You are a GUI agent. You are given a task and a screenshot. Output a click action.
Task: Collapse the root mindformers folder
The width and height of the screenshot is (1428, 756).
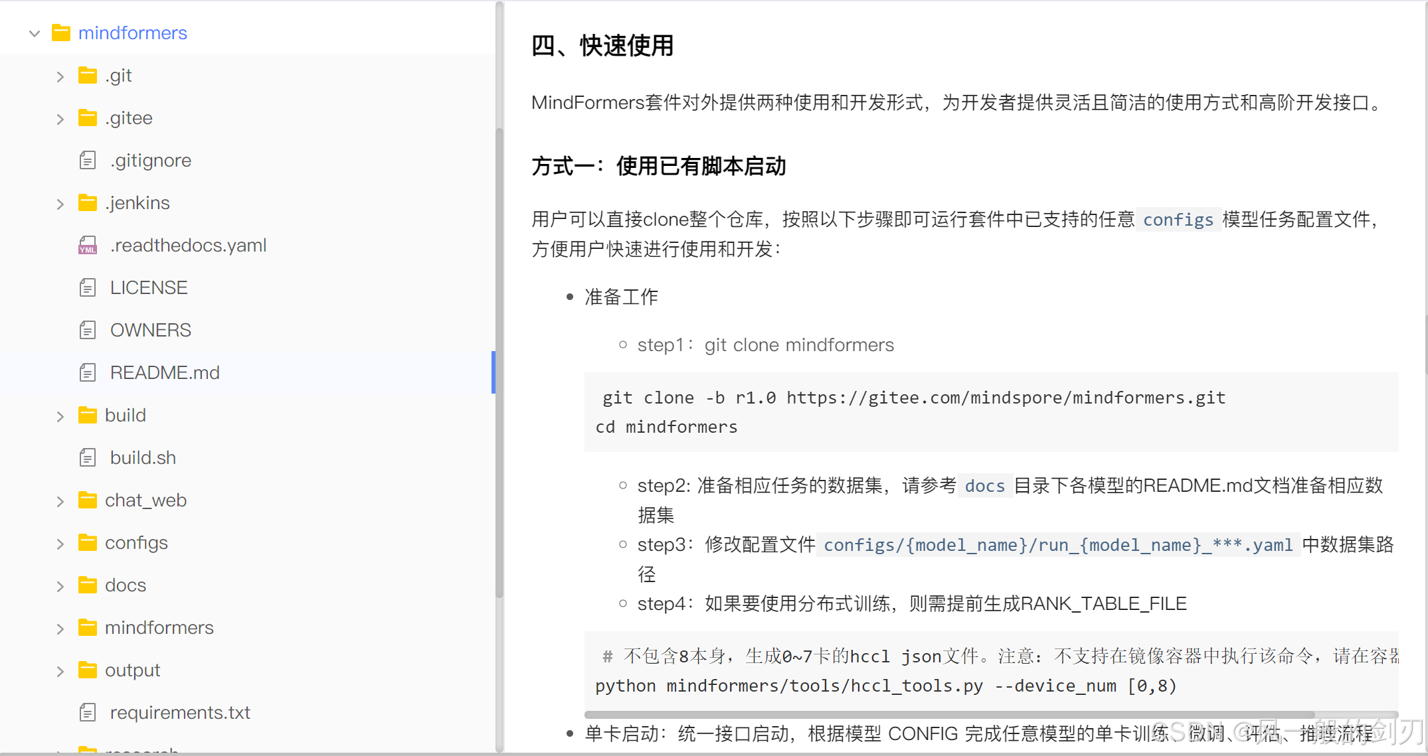click(35, 33)
